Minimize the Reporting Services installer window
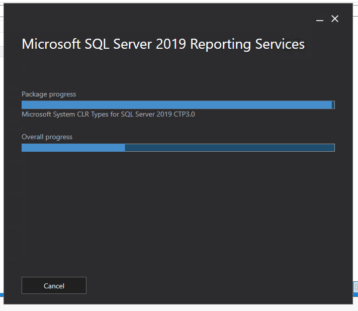 pyautogui.click(x=320, y=20)
